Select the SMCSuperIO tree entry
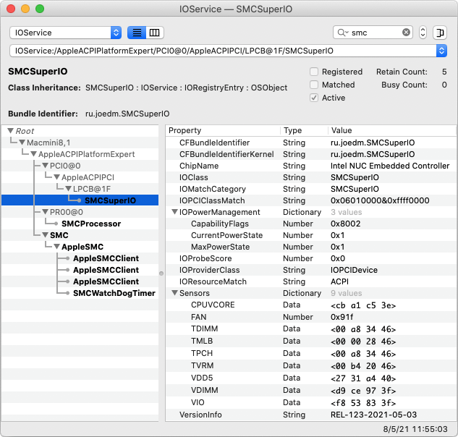Screen dimensions: 458x437 [80, 200]
